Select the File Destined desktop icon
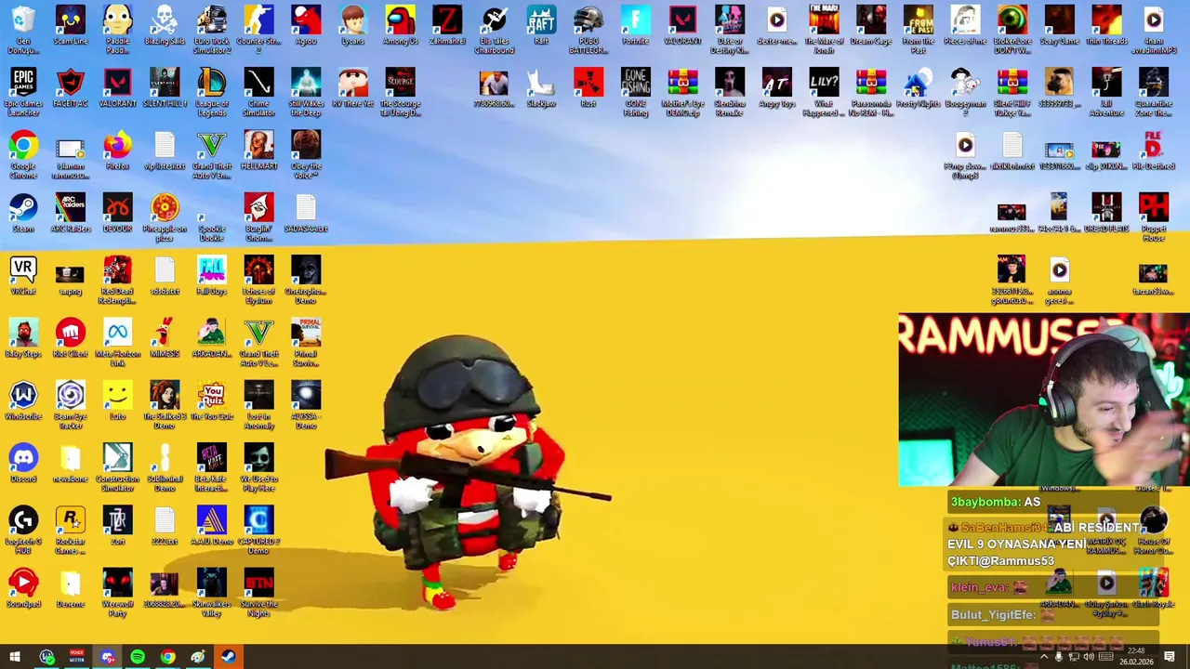The width and height of the screenshot is (1190, 669). [1153, 151]
